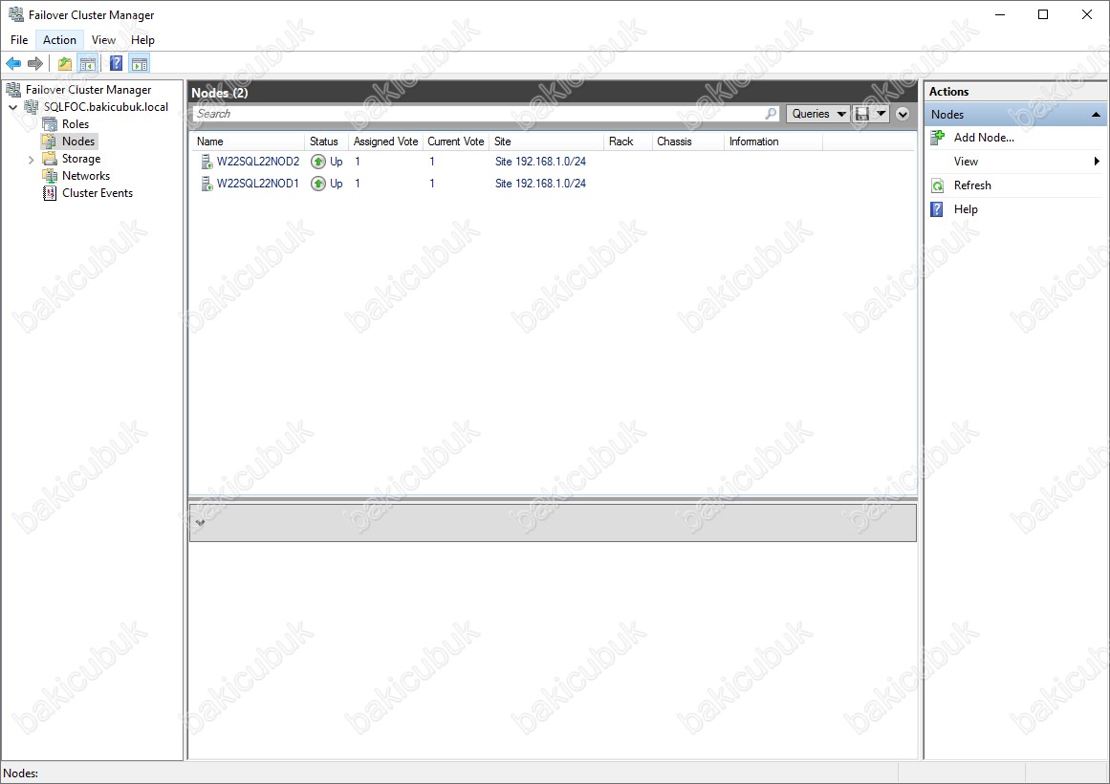Viewport: 1110px width, 784px height.
Task: Click the green Up status icon for W22SQL22NOD1
Action: tap(318, 184)
